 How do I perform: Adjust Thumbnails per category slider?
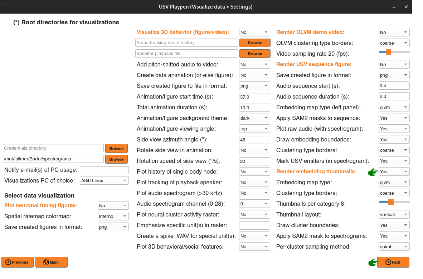tap(391, 202)
